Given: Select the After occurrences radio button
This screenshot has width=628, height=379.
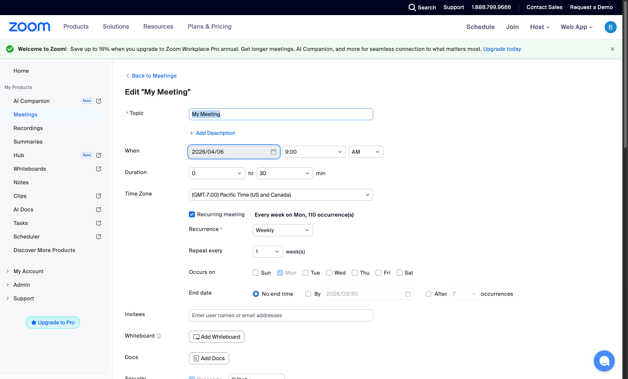Looking at the screenshot, I should [x=429, y=294].
